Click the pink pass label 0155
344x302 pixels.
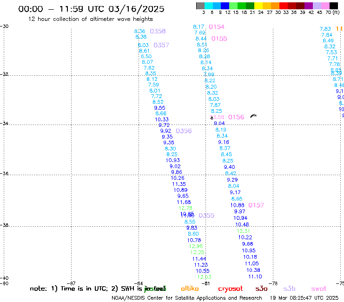coord(219,39)
